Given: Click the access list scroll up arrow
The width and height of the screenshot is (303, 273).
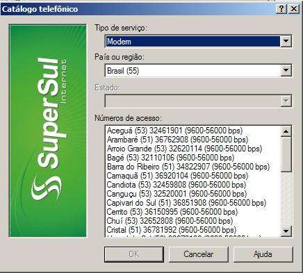Looking at the screenshot, I should point(286,131).
